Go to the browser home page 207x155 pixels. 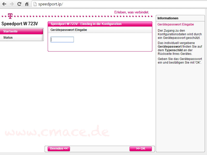(x=27, y=4)
